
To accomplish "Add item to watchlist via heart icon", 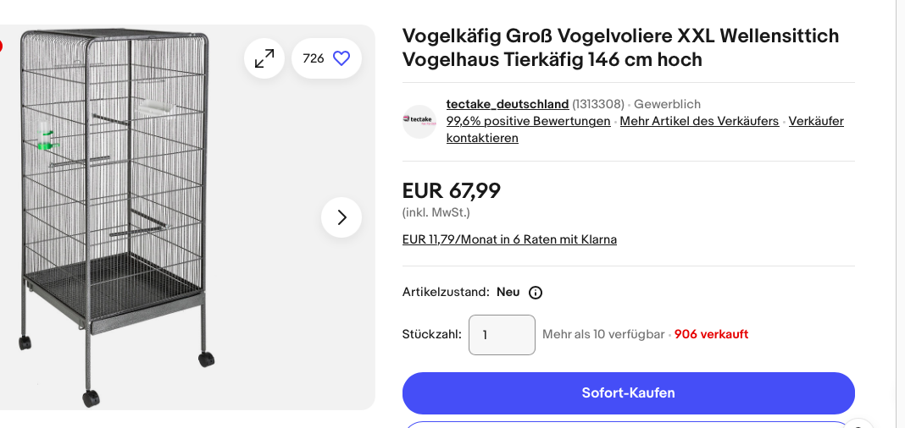I will click(x=341, y=58).
